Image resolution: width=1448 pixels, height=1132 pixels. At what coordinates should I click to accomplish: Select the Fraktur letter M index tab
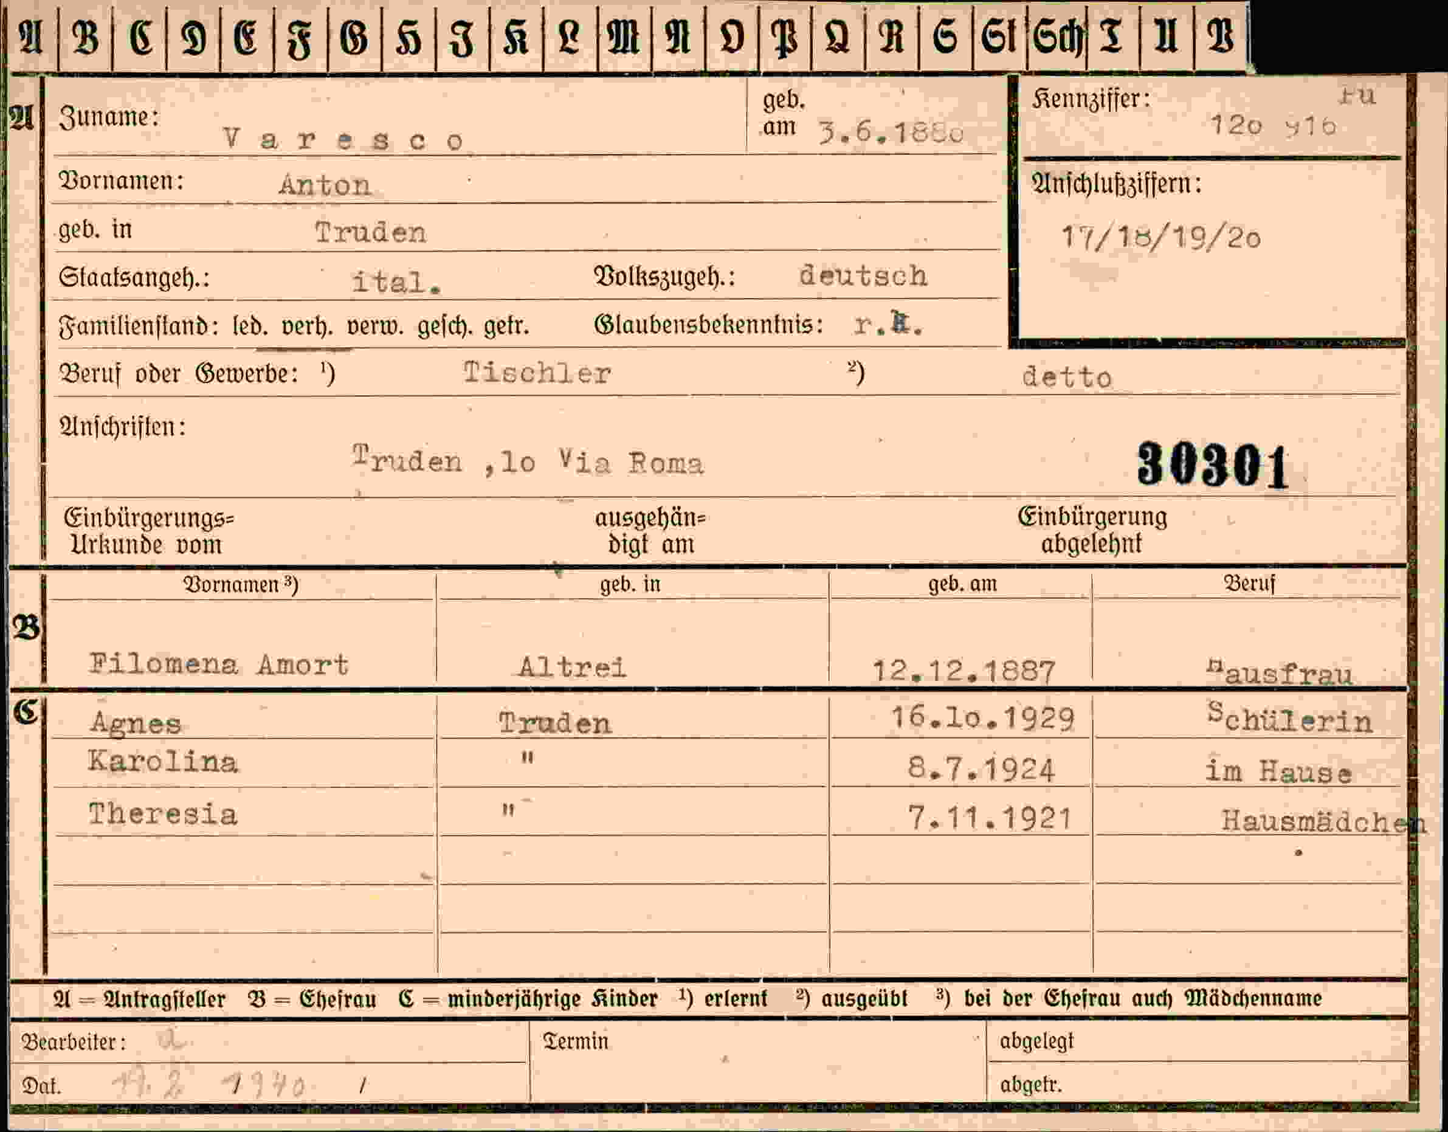[x=624, y=37]
